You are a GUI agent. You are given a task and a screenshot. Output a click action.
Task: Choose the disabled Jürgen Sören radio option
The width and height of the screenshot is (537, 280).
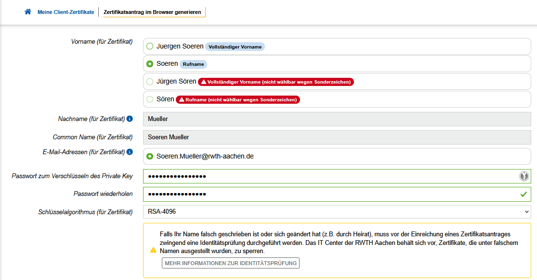click(x=150, y=82)
